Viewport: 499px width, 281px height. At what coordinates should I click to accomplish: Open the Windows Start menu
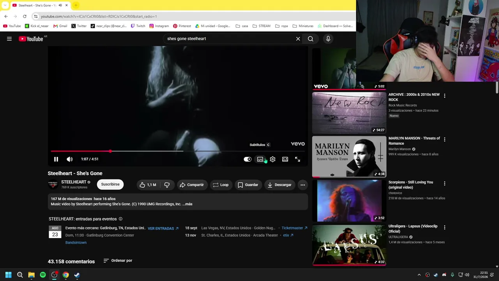coord(8,275)
